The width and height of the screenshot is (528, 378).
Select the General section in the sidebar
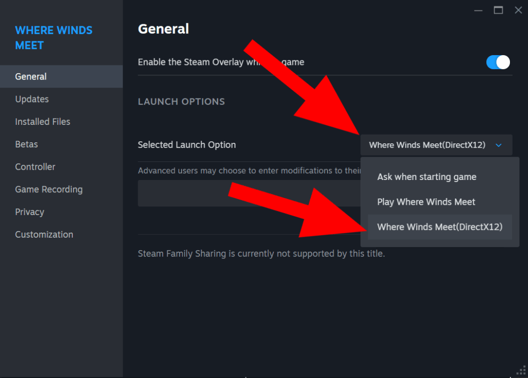click(x=30, y=76)
